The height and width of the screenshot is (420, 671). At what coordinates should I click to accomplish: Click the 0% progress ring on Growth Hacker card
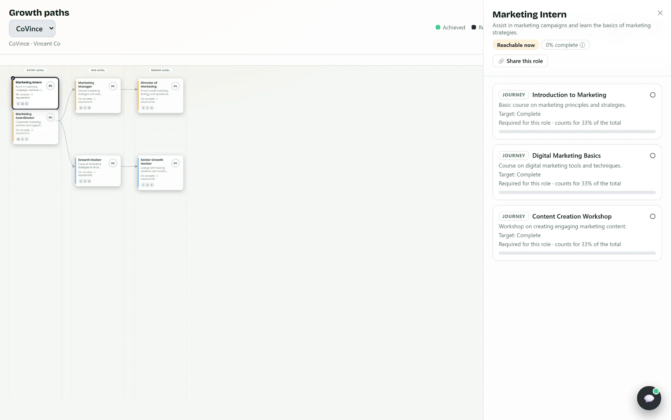pos(113,163)
